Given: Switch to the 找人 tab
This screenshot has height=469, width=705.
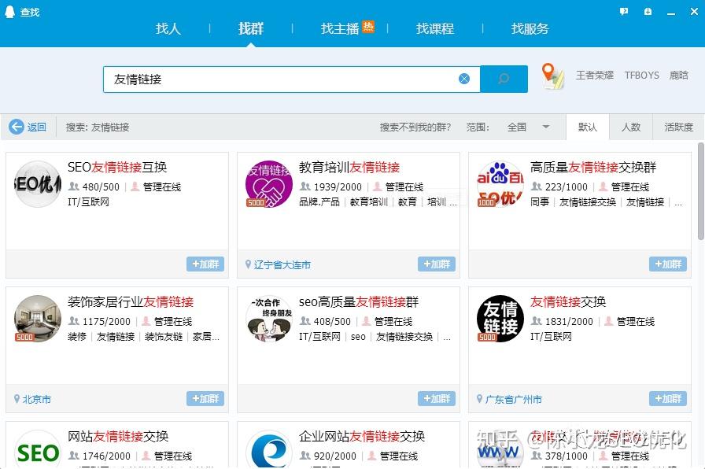Looking at the screenshot, I should 168,29.
